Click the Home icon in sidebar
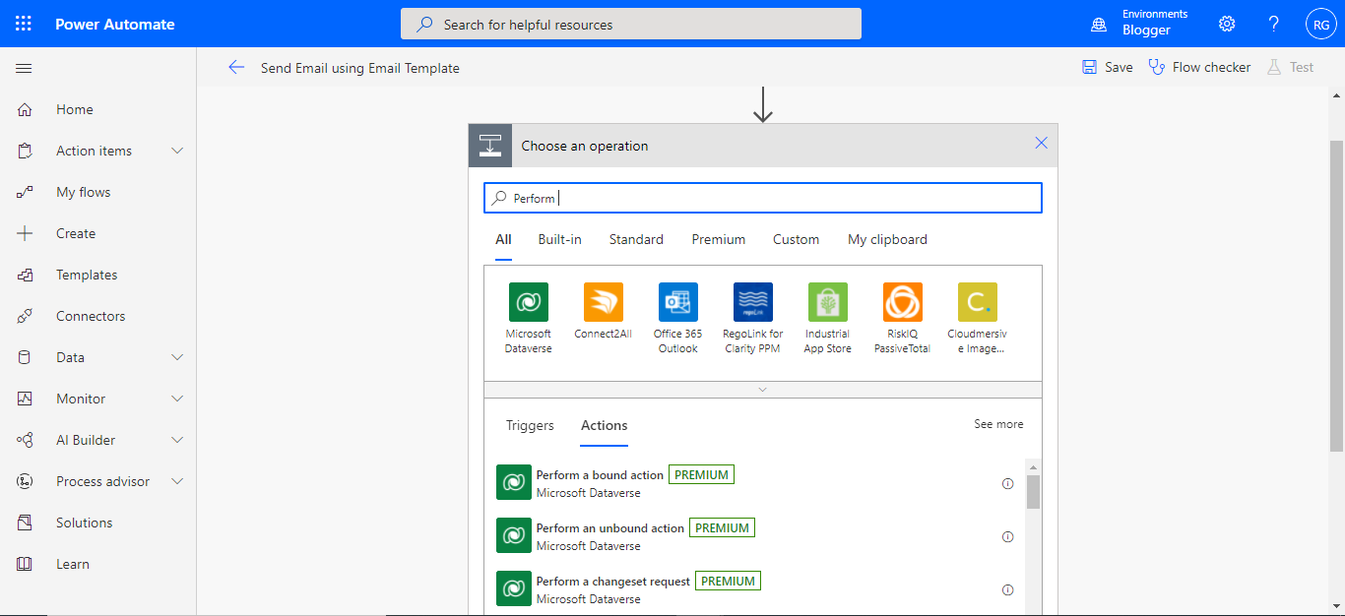 point(25,109)
